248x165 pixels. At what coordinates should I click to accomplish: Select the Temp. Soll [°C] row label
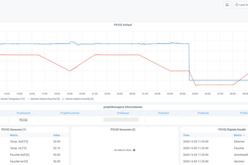19,141
